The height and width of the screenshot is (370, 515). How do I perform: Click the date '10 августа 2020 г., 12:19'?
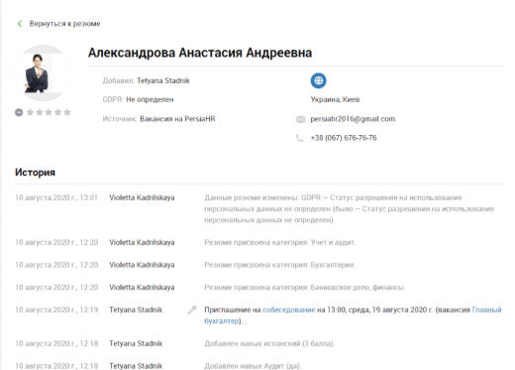(56, 309)
